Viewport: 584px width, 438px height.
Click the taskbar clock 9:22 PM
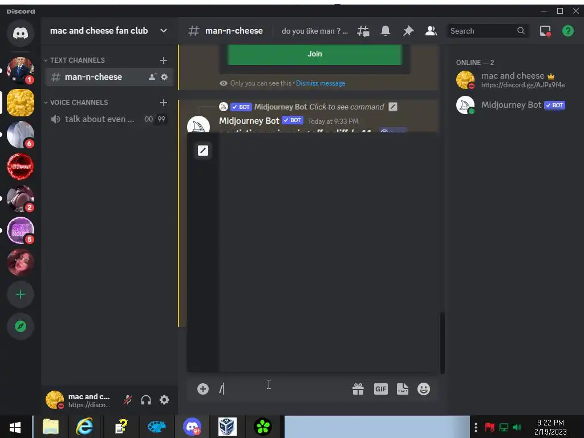550,427
